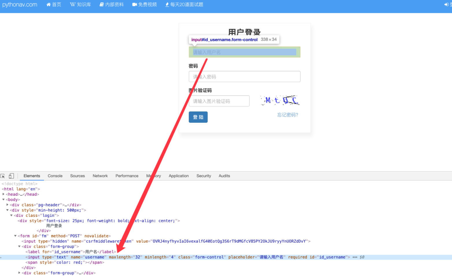This screenshot has width=452, height=276.
Task: Expand the head element node
Action: (3, 194)
